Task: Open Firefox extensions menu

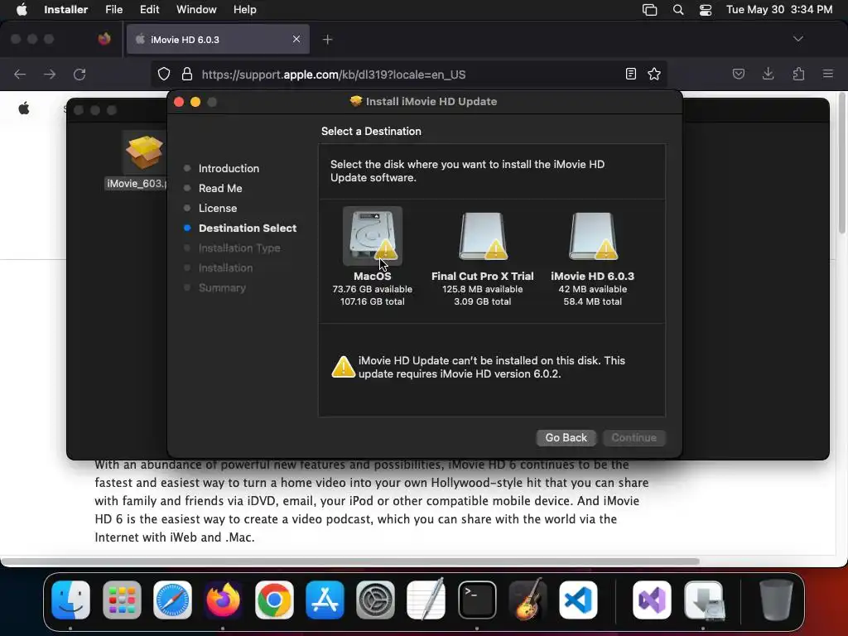Action: click(x=798, y=74)
